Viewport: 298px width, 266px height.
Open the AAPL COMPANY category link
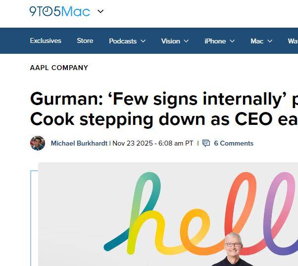pos(59,68)
